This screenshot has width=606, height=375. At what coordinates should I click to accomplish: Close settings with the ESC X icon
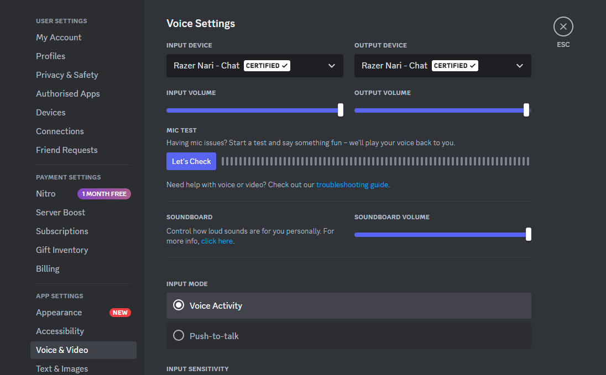pyautogui.click(x=563, y=27)
